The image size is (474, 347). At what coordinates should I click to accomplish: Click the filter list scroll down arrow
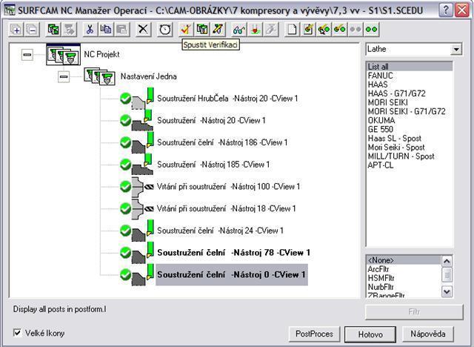click(447, 291)
